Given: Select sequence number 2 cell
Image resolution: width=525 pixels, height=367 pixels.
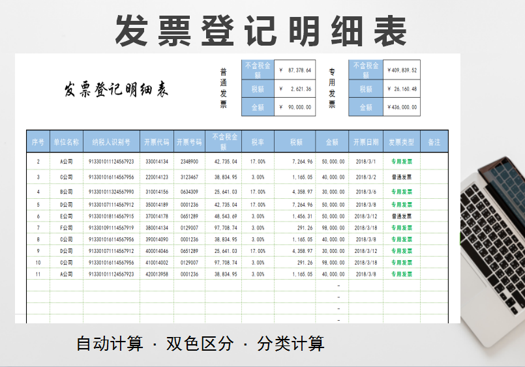Looking at the screenshot, I should pos(38,161).
